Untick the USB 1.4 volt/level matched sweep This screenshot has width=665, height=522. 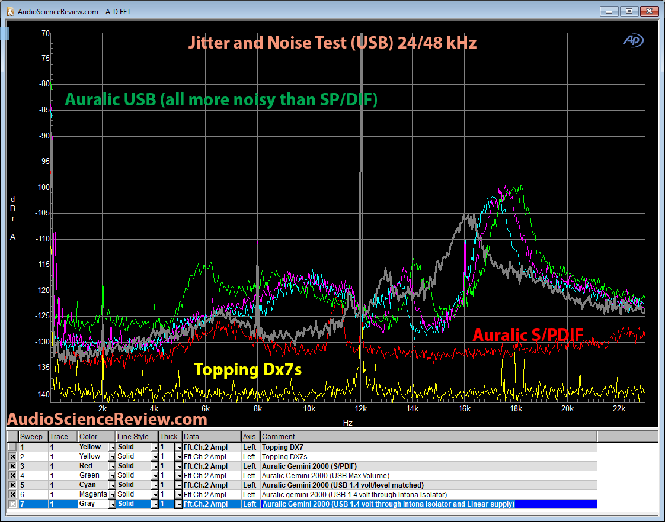12,485
